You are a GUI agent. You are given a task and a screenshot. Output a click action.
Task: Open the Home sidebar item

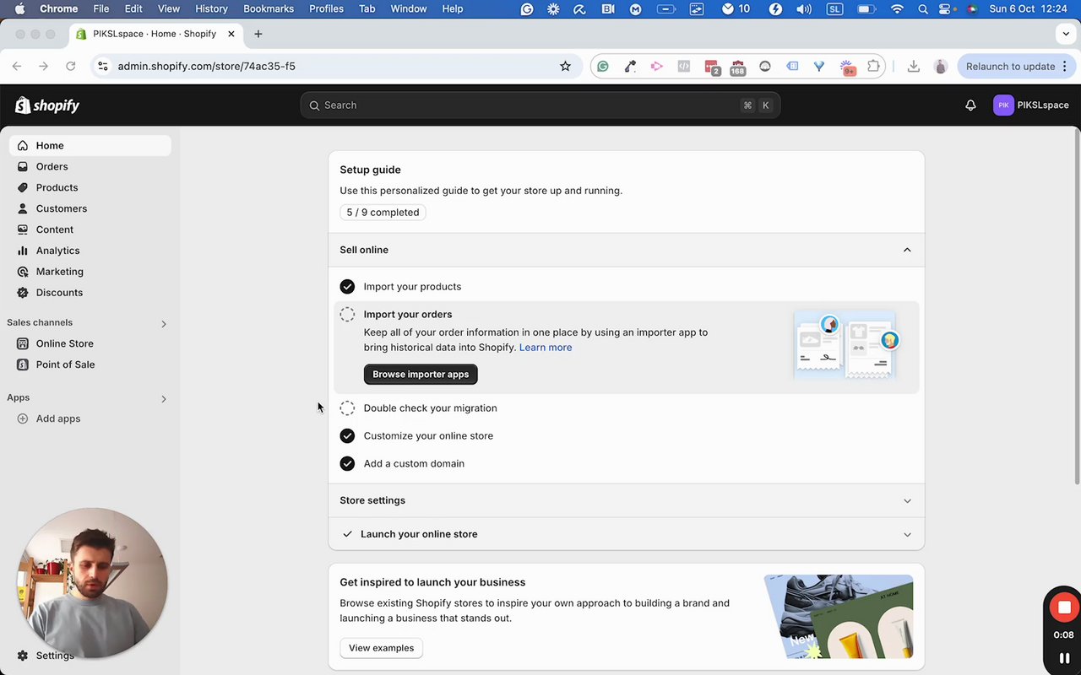coord(90,145)
